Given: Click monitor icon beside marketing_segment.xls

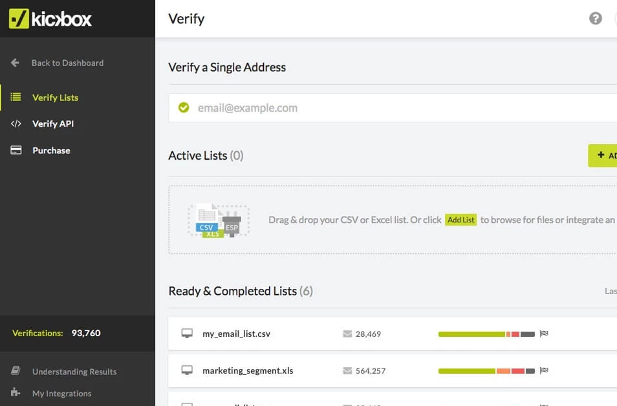Looking at the screenshot, I should 187,370.
